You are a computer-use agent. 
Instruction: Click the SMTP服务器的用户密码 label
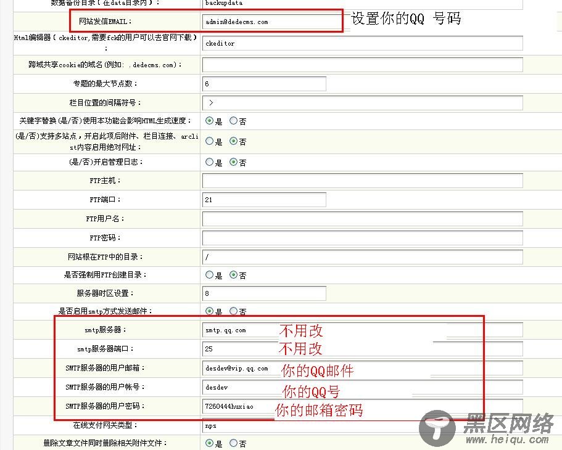105,406
